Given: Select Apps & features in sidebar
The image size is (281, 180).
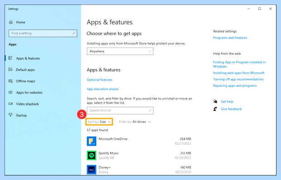Looking at the screenshot, I should point(28,58).
